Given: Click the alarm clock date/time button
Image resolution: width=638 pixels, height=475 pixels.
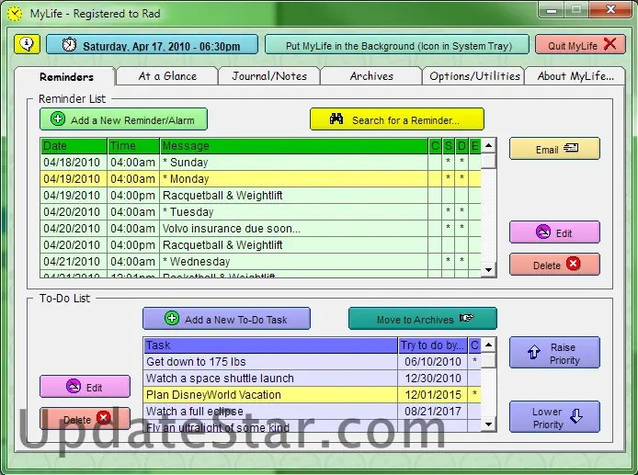Looking at the screenshot, I should tap(153, 45).
